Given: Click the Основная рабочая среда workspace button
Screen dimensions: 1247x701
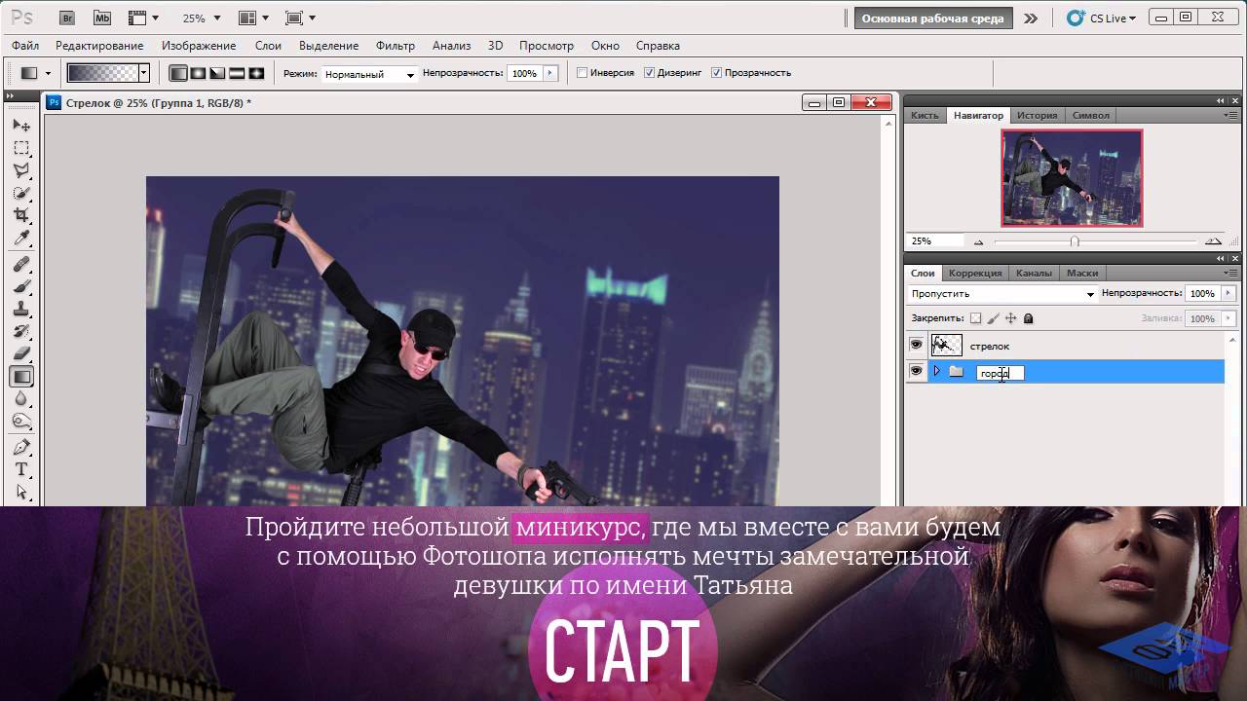Looking at the screenshot, I should [933, 18].
